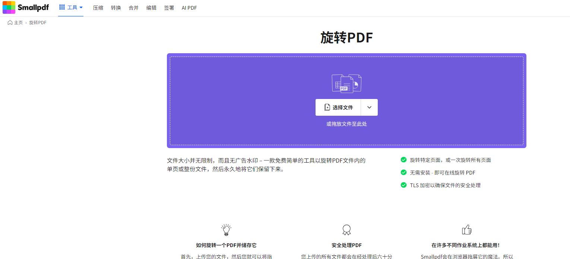The width and height of the screenshot is (570, 259).
Task: Click the Smallpdf colorful logo icon
Action: (x=9, y=7)
